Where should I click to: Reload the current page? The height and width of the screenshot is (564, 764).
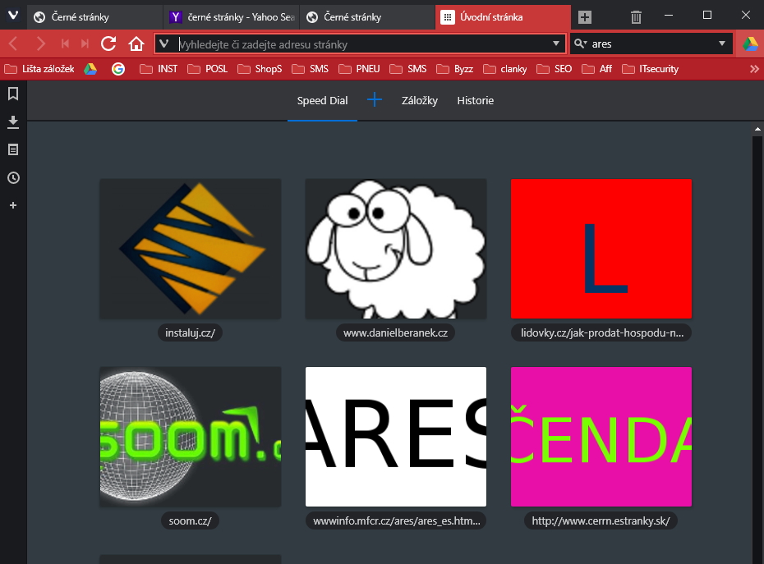click(x=108, y=44)
